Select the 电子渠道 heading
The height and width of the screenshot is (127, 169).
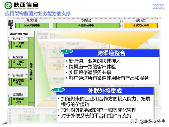pos(86,20)
